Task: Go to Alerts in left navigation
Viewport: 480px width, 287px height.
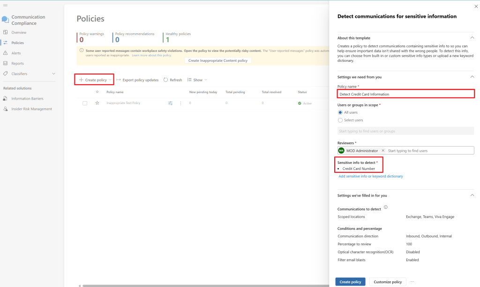Action: tap(16, 53)
